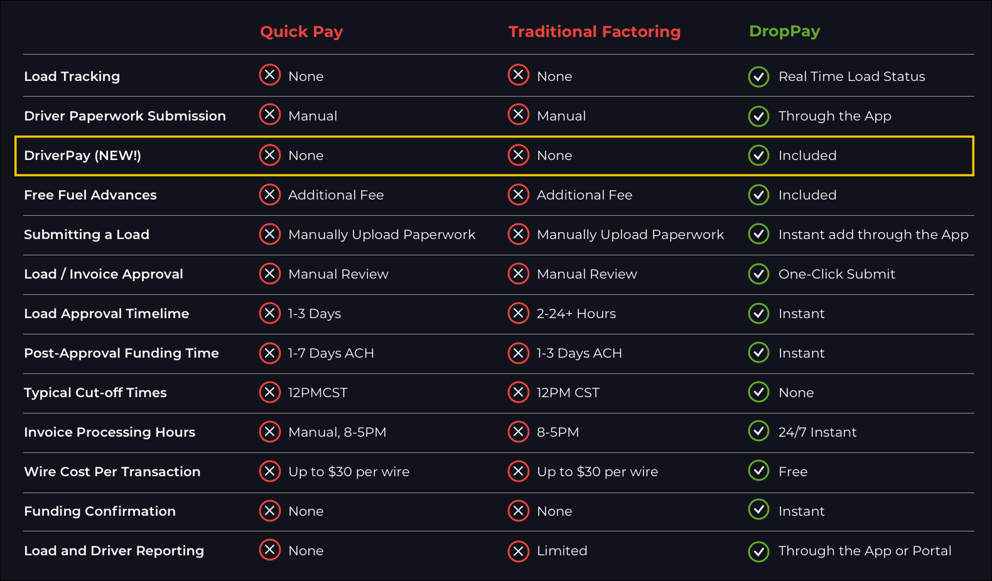The height and width of the screenshot is (581, 992).
Task: Click the red X icon beside Quick Pay 1-3 Days
Action: coord(270,313)
